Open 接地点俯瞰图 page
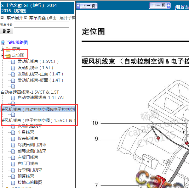 tap(30, 182)
